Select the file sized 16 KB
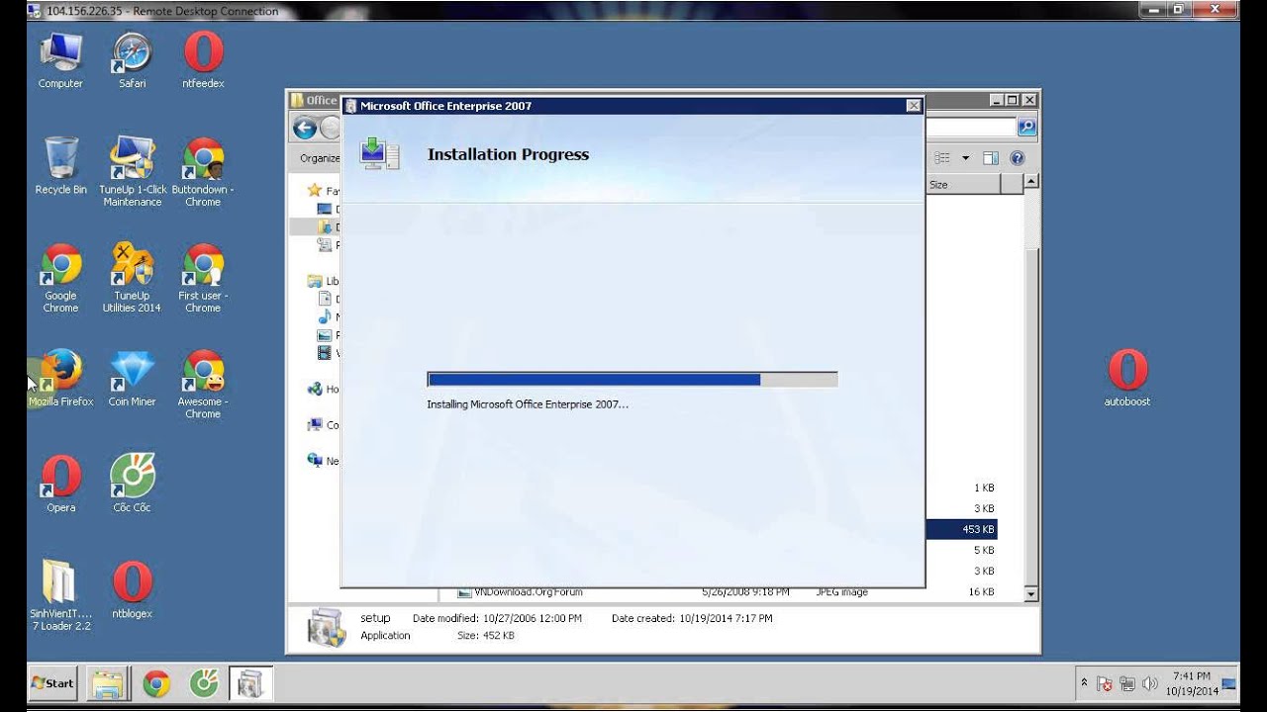 point(981,591)
